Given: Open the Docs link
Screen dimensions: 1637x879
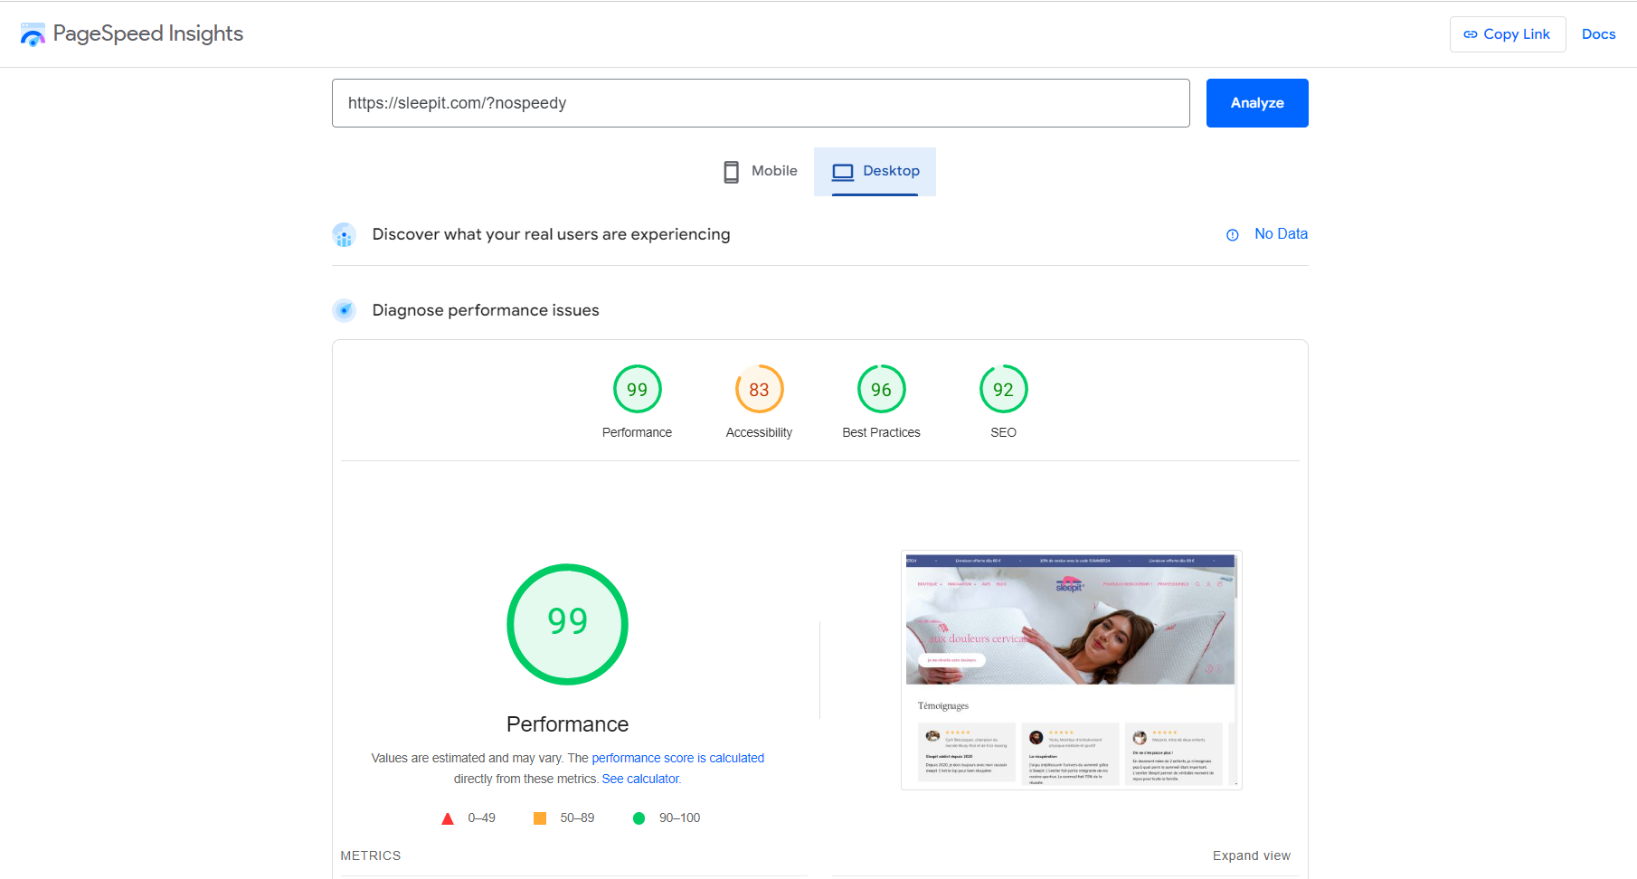Looking at the screenshot, I should 1598,34.
